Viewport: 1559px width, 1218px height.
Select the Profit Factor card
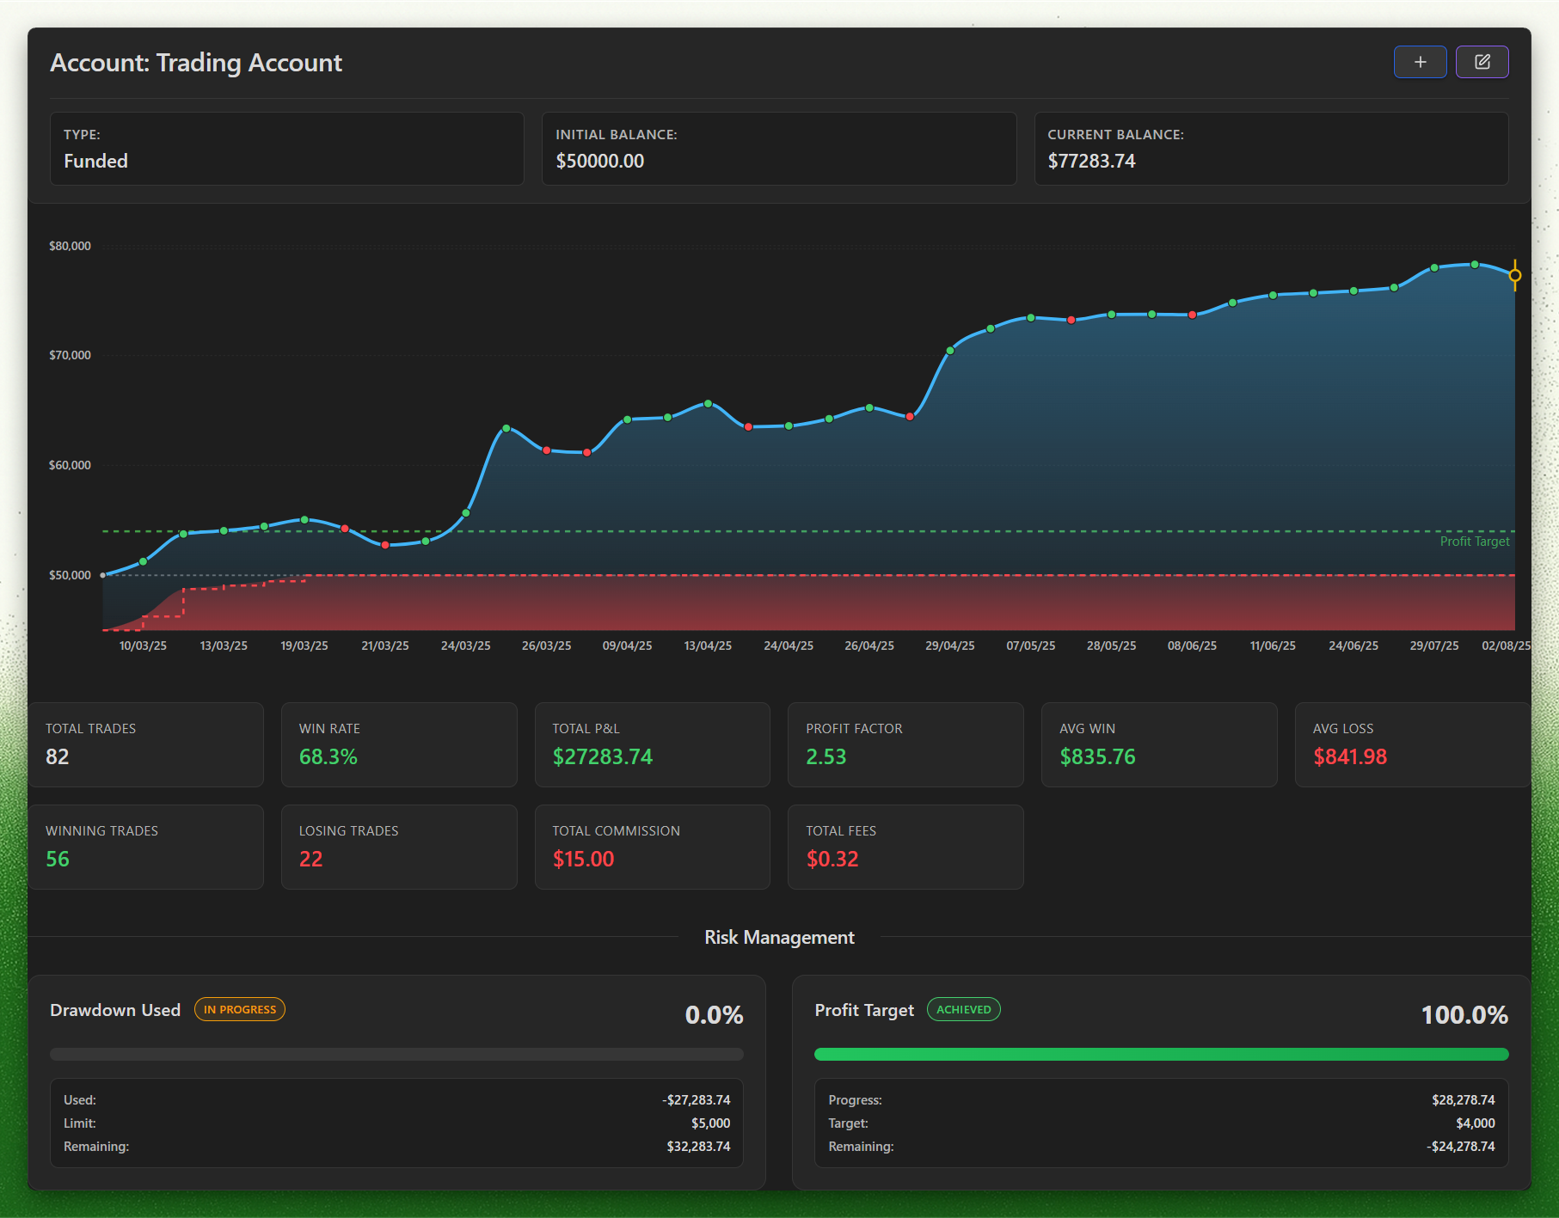click(905, 744)
